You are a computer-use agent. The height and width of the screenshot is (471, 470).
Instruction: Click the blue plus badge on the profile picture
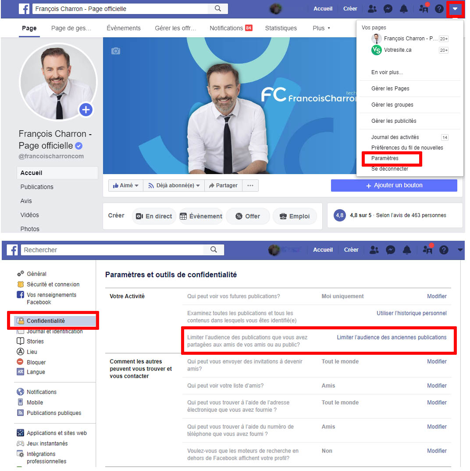tap(86, 110)
